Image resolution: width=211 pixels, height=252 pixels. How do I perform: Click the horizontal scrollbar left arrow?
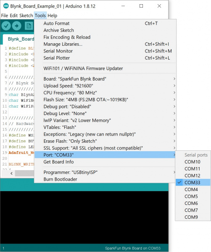click(11, 173)
